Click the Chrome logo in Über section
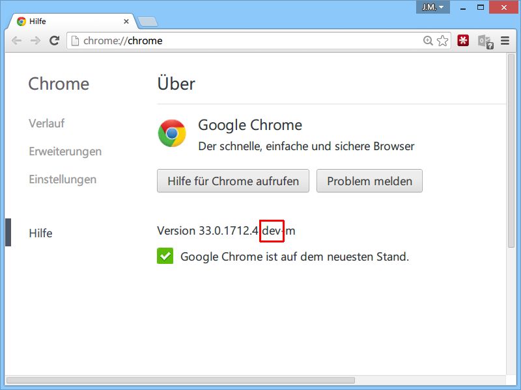Image resolution: width=521 pixels, height=390 pixels. click(x=172, y=133)
